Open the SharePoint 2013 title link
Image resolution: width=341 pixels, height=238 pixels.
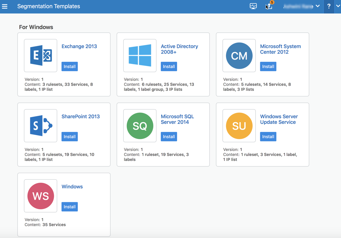coord(81,117)
